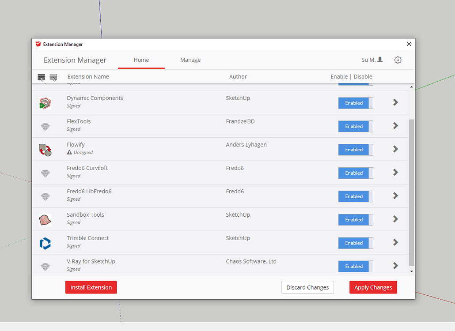The width and height of the screenshot is (455, 331).
Task: Open Fredo6 Curviloft details arrow
Action: 395,173
